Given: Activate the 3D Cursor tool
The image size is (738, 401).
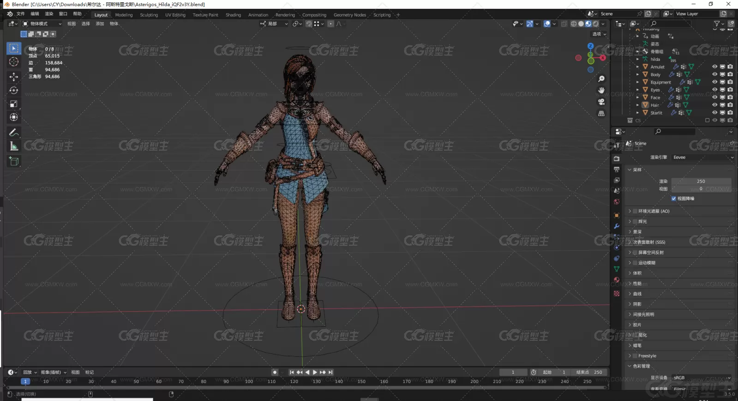Looking at the screenshot, I should click(14, 62).
